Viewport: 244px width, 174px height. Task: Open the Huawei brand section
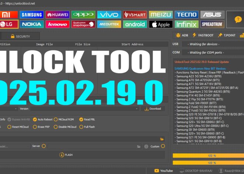click(x=58, y=15)
